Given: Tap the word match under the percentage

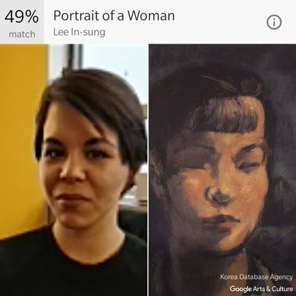Looking at the screenshot, I should (x=22, y=35).
